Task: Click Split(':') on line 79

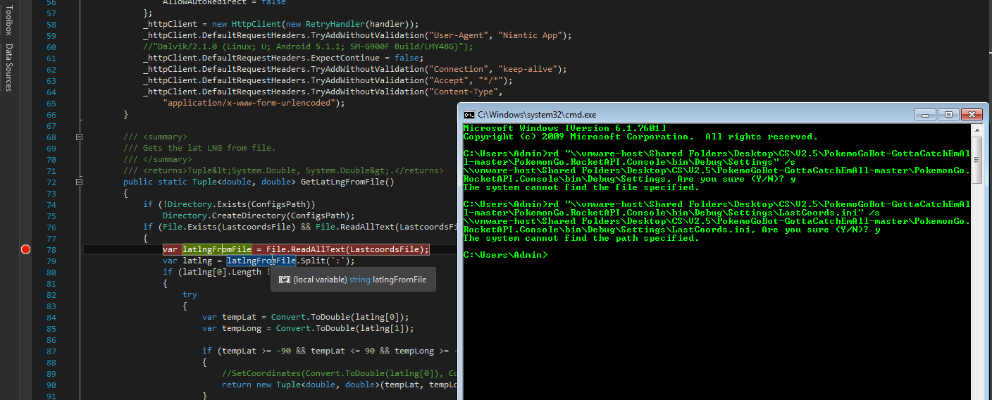Action: tap(325, 261)
